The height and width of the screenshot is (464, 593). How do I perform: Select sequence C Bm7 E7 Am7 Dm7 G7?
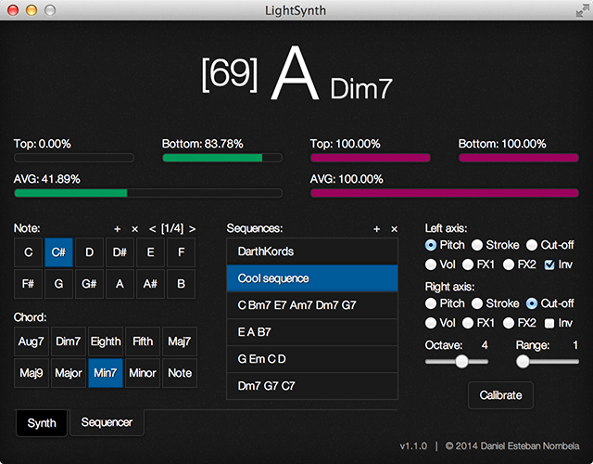pyautogui.click(x=312, y=305)
